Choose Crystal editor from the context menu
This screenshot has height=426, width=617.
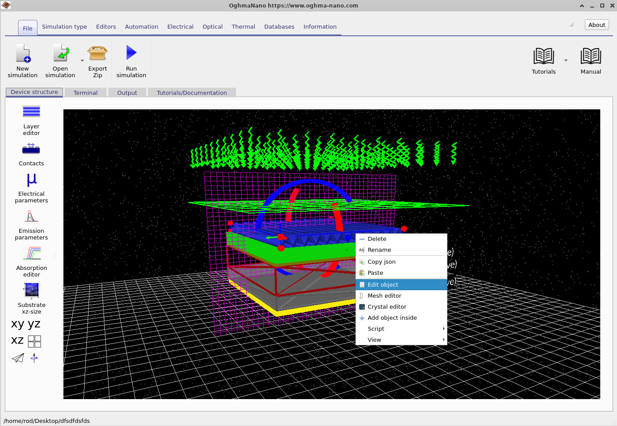pyautogui.click(x=401, y=306)
